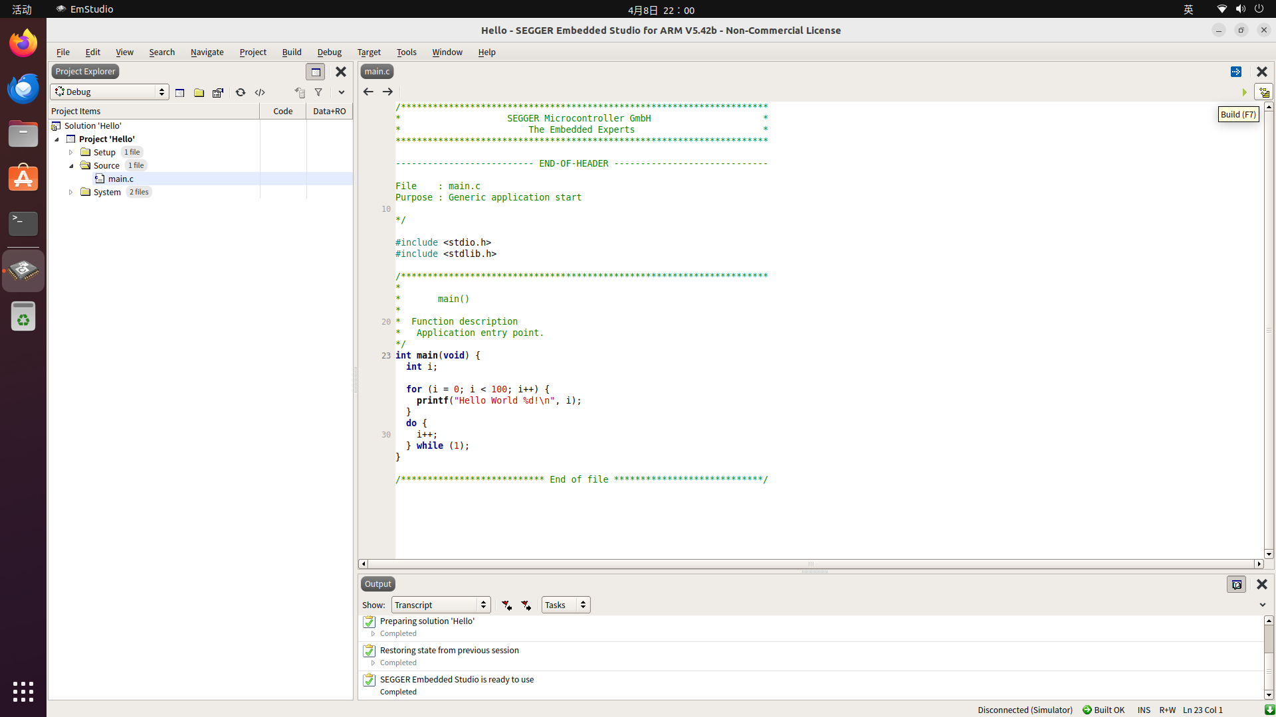Open the Debug configuration dropdown
1276x717 pixels.
click(x=110, y=92)
